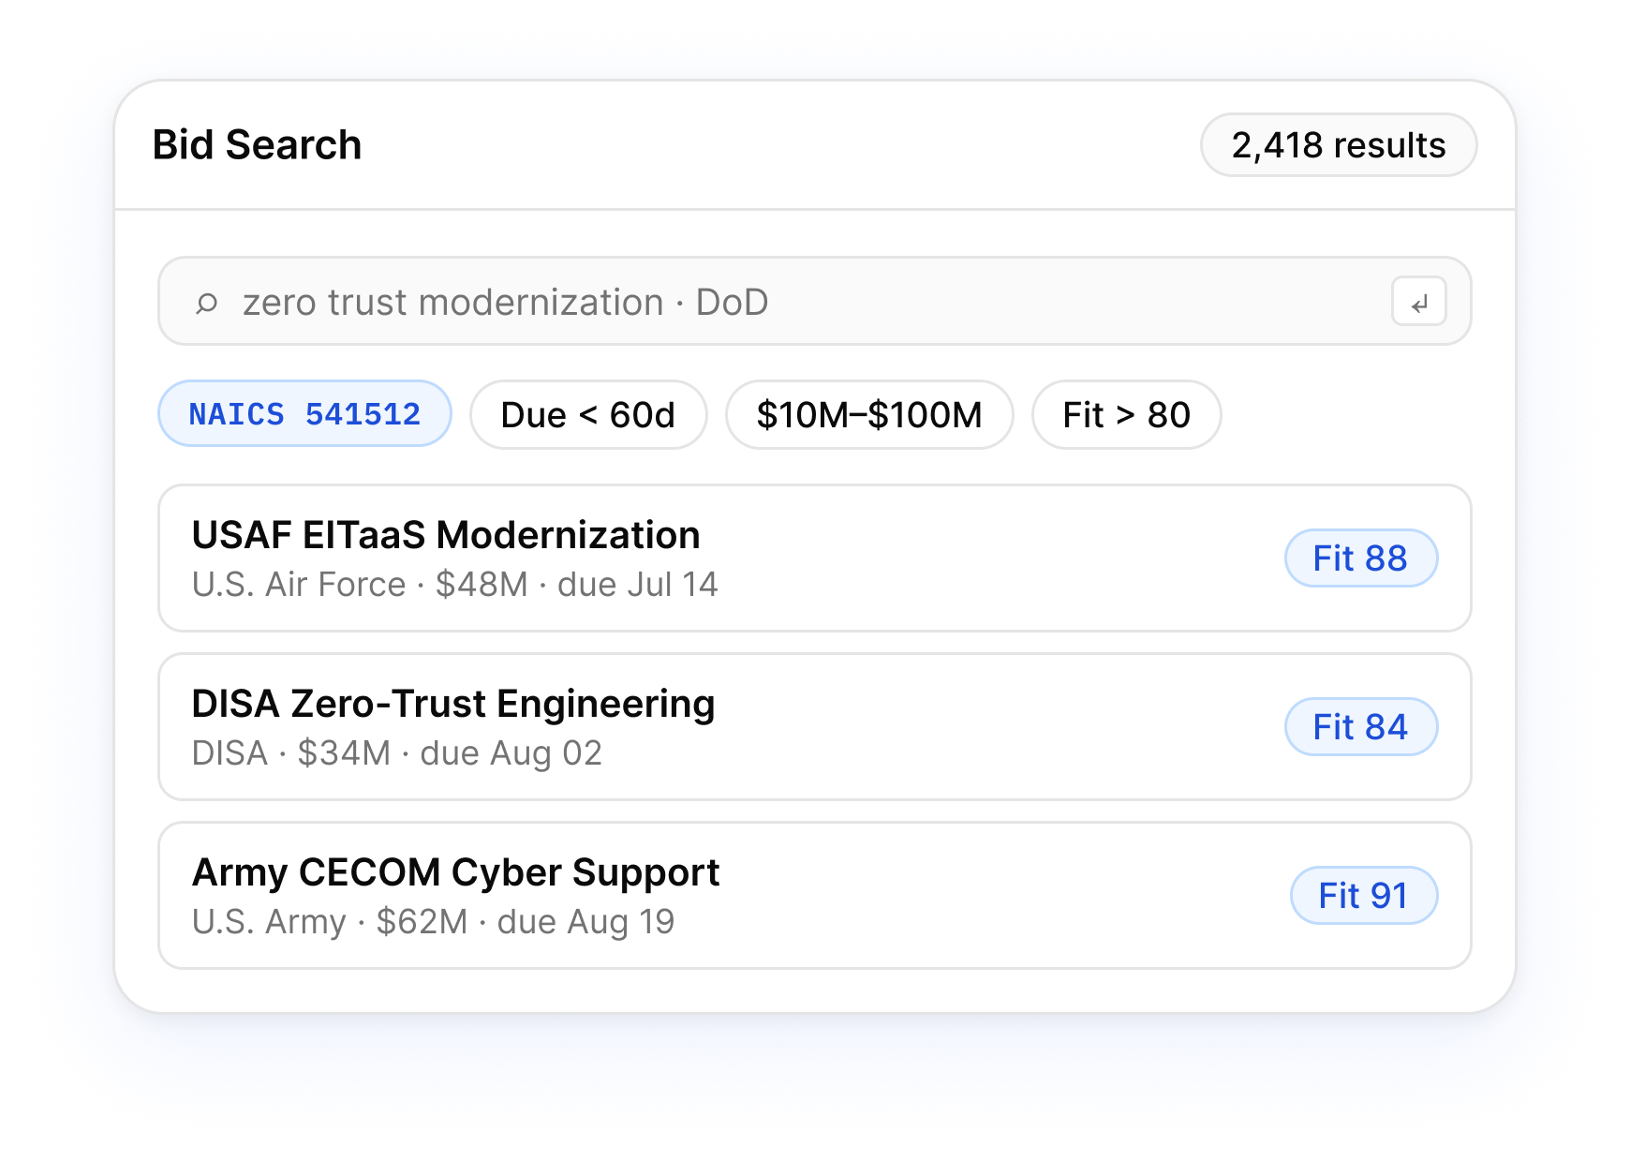Select the U.S. Air Force $48M details line
Screen dimensions: 1630x1161
454,585
